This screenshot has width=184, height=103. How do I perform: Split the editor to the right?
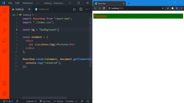pyautogui.click(x=81, y=9)
